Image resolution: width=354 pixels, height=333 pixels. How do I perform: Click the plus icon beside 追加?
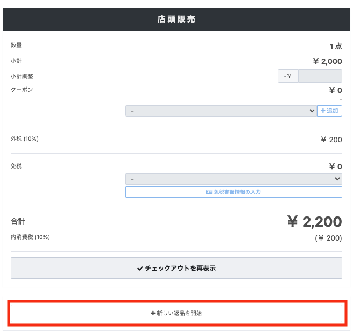point(322,111)
